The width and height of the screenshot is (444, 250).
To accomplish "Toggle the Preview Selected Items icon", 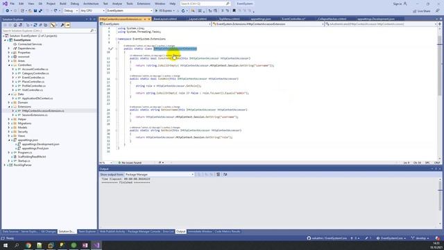I will (x=68, y=25).
